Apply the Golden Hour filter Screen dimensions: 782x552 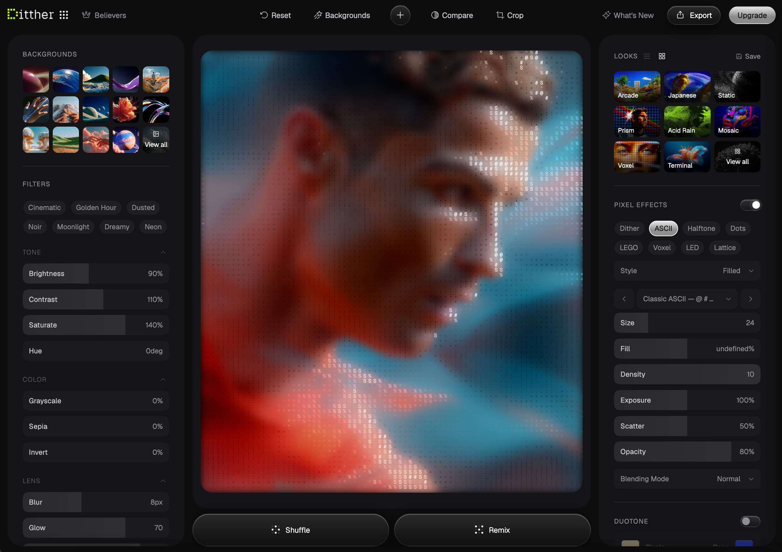point(96,207)
